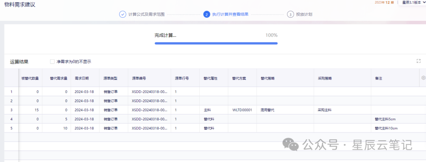Viewport: 426px width, 162px height.
Task: Sort by the 被替代数量 column header
Action: 30,78
